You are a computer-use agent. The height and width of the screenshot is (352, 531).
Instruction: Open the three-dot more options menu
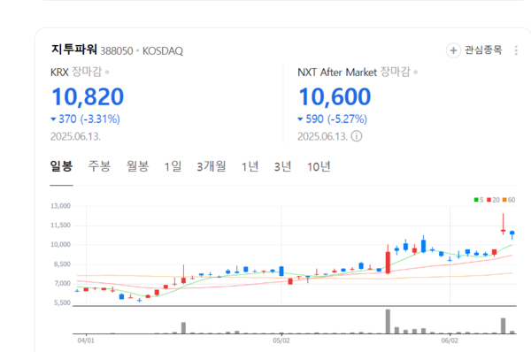coord(516,50)
